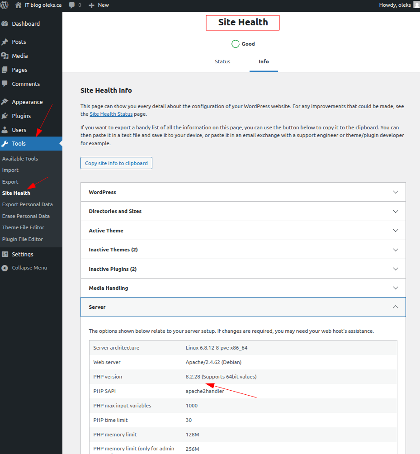Click the home icon for IT blog oleks.ca
The height and width of the screenshot is (454, 420).
pyautogui.click(x=18, y=5)
